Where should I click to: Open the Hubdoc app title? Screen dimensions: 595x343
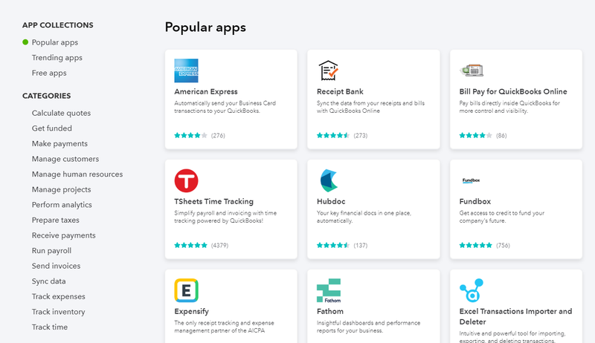point(331,201)
